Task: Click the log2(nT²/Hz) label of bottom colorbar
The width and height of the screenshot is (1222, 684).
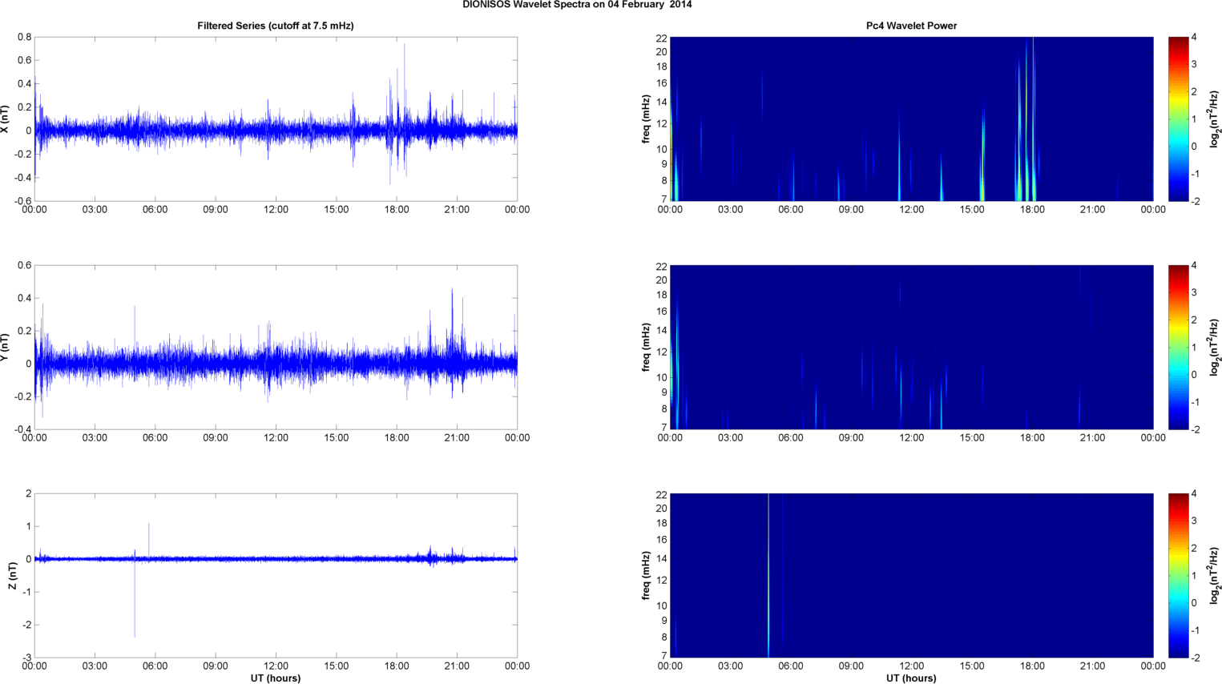Action: pyautogui.click(x=1215, y=575)
